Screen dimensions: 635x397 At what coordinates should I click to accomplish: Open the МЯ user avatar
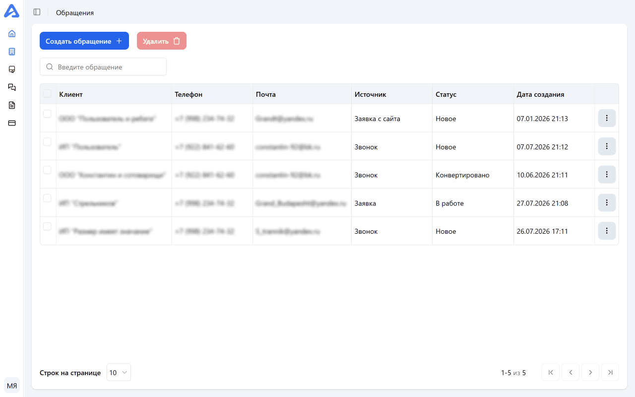pyautogui.click(x=12, y=386)
